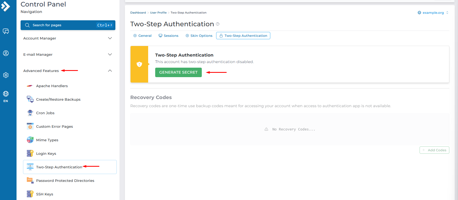Click the Login Keys icon

tap(30, 153)
